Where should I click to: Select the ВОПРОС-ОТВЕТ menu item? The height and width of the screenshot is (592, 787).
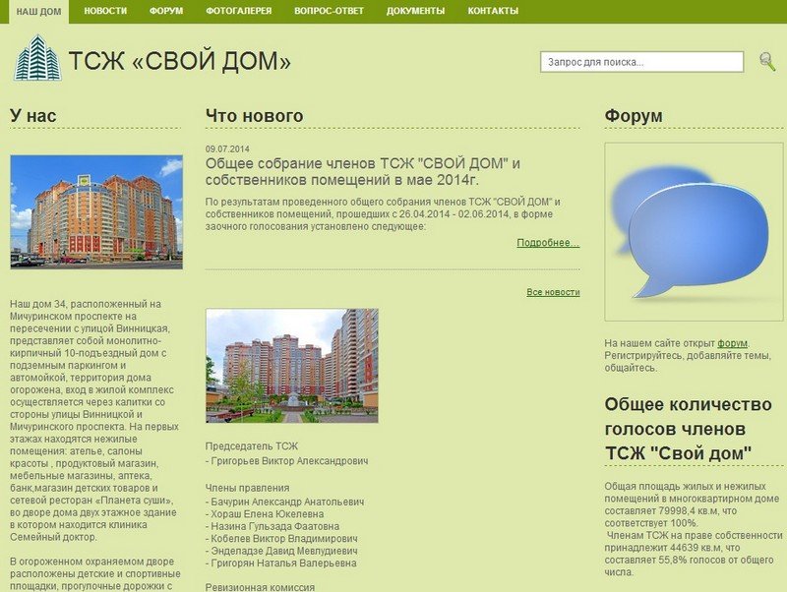click(329, 11)
